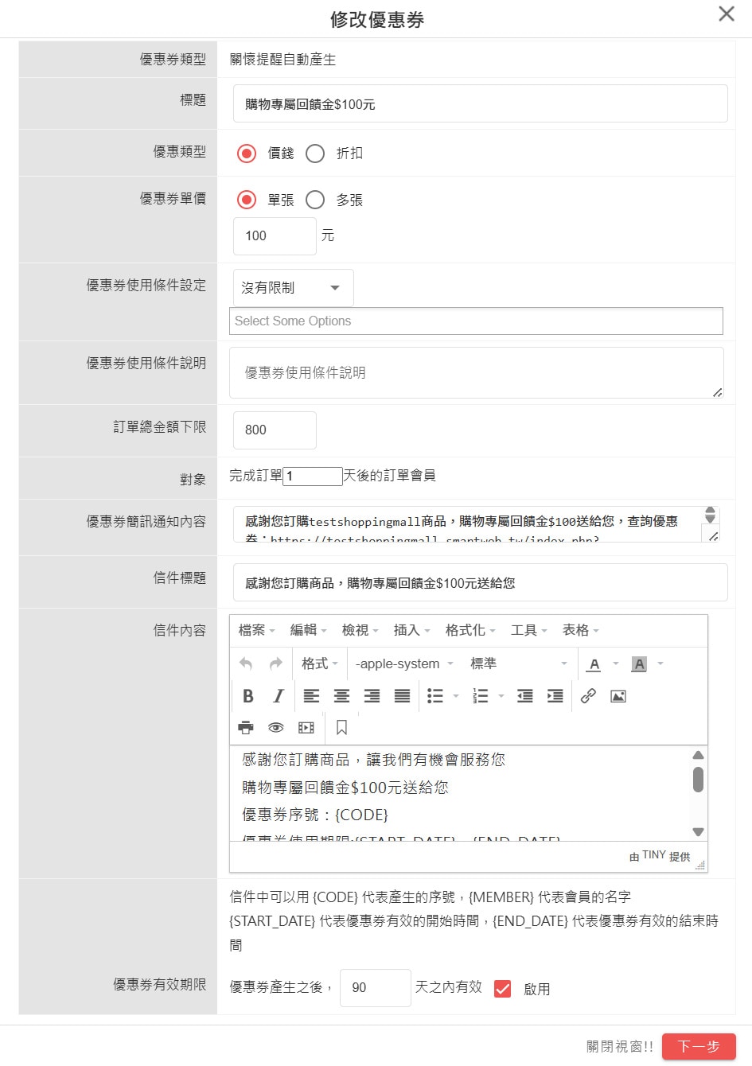
Task: Expand the numbered list style arrow
Action: coord(501,696)
